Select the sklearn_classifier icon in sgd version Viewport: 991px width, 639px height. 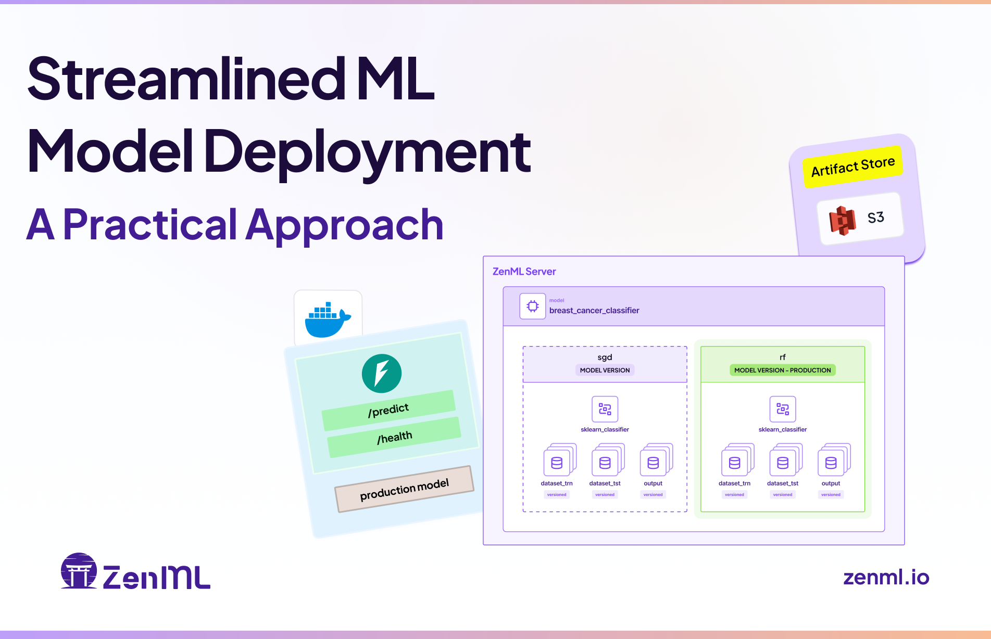coord(605,409)
